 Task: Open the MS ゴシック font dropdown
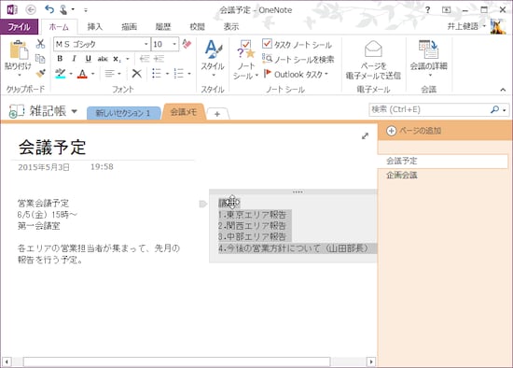click(146, 44)
